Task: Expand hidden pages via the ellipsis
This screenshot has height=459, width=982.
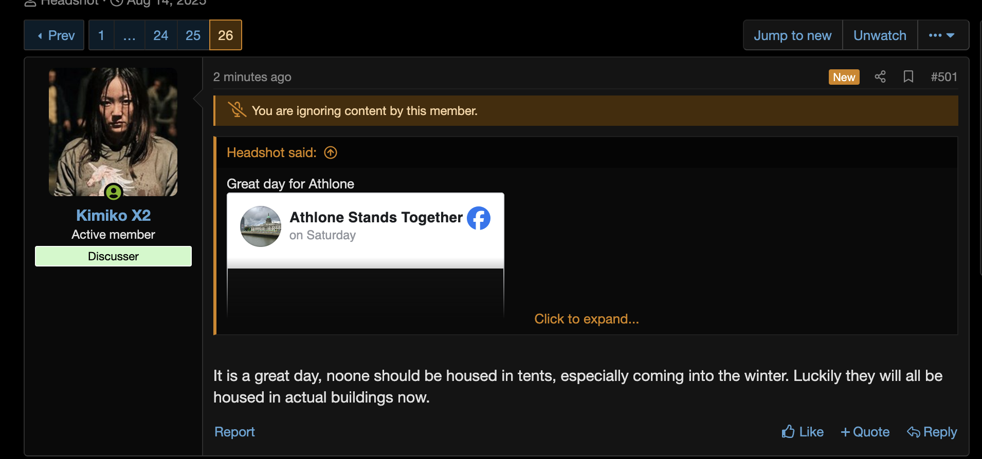Action: pyautogui.click(x=129, y=35)
